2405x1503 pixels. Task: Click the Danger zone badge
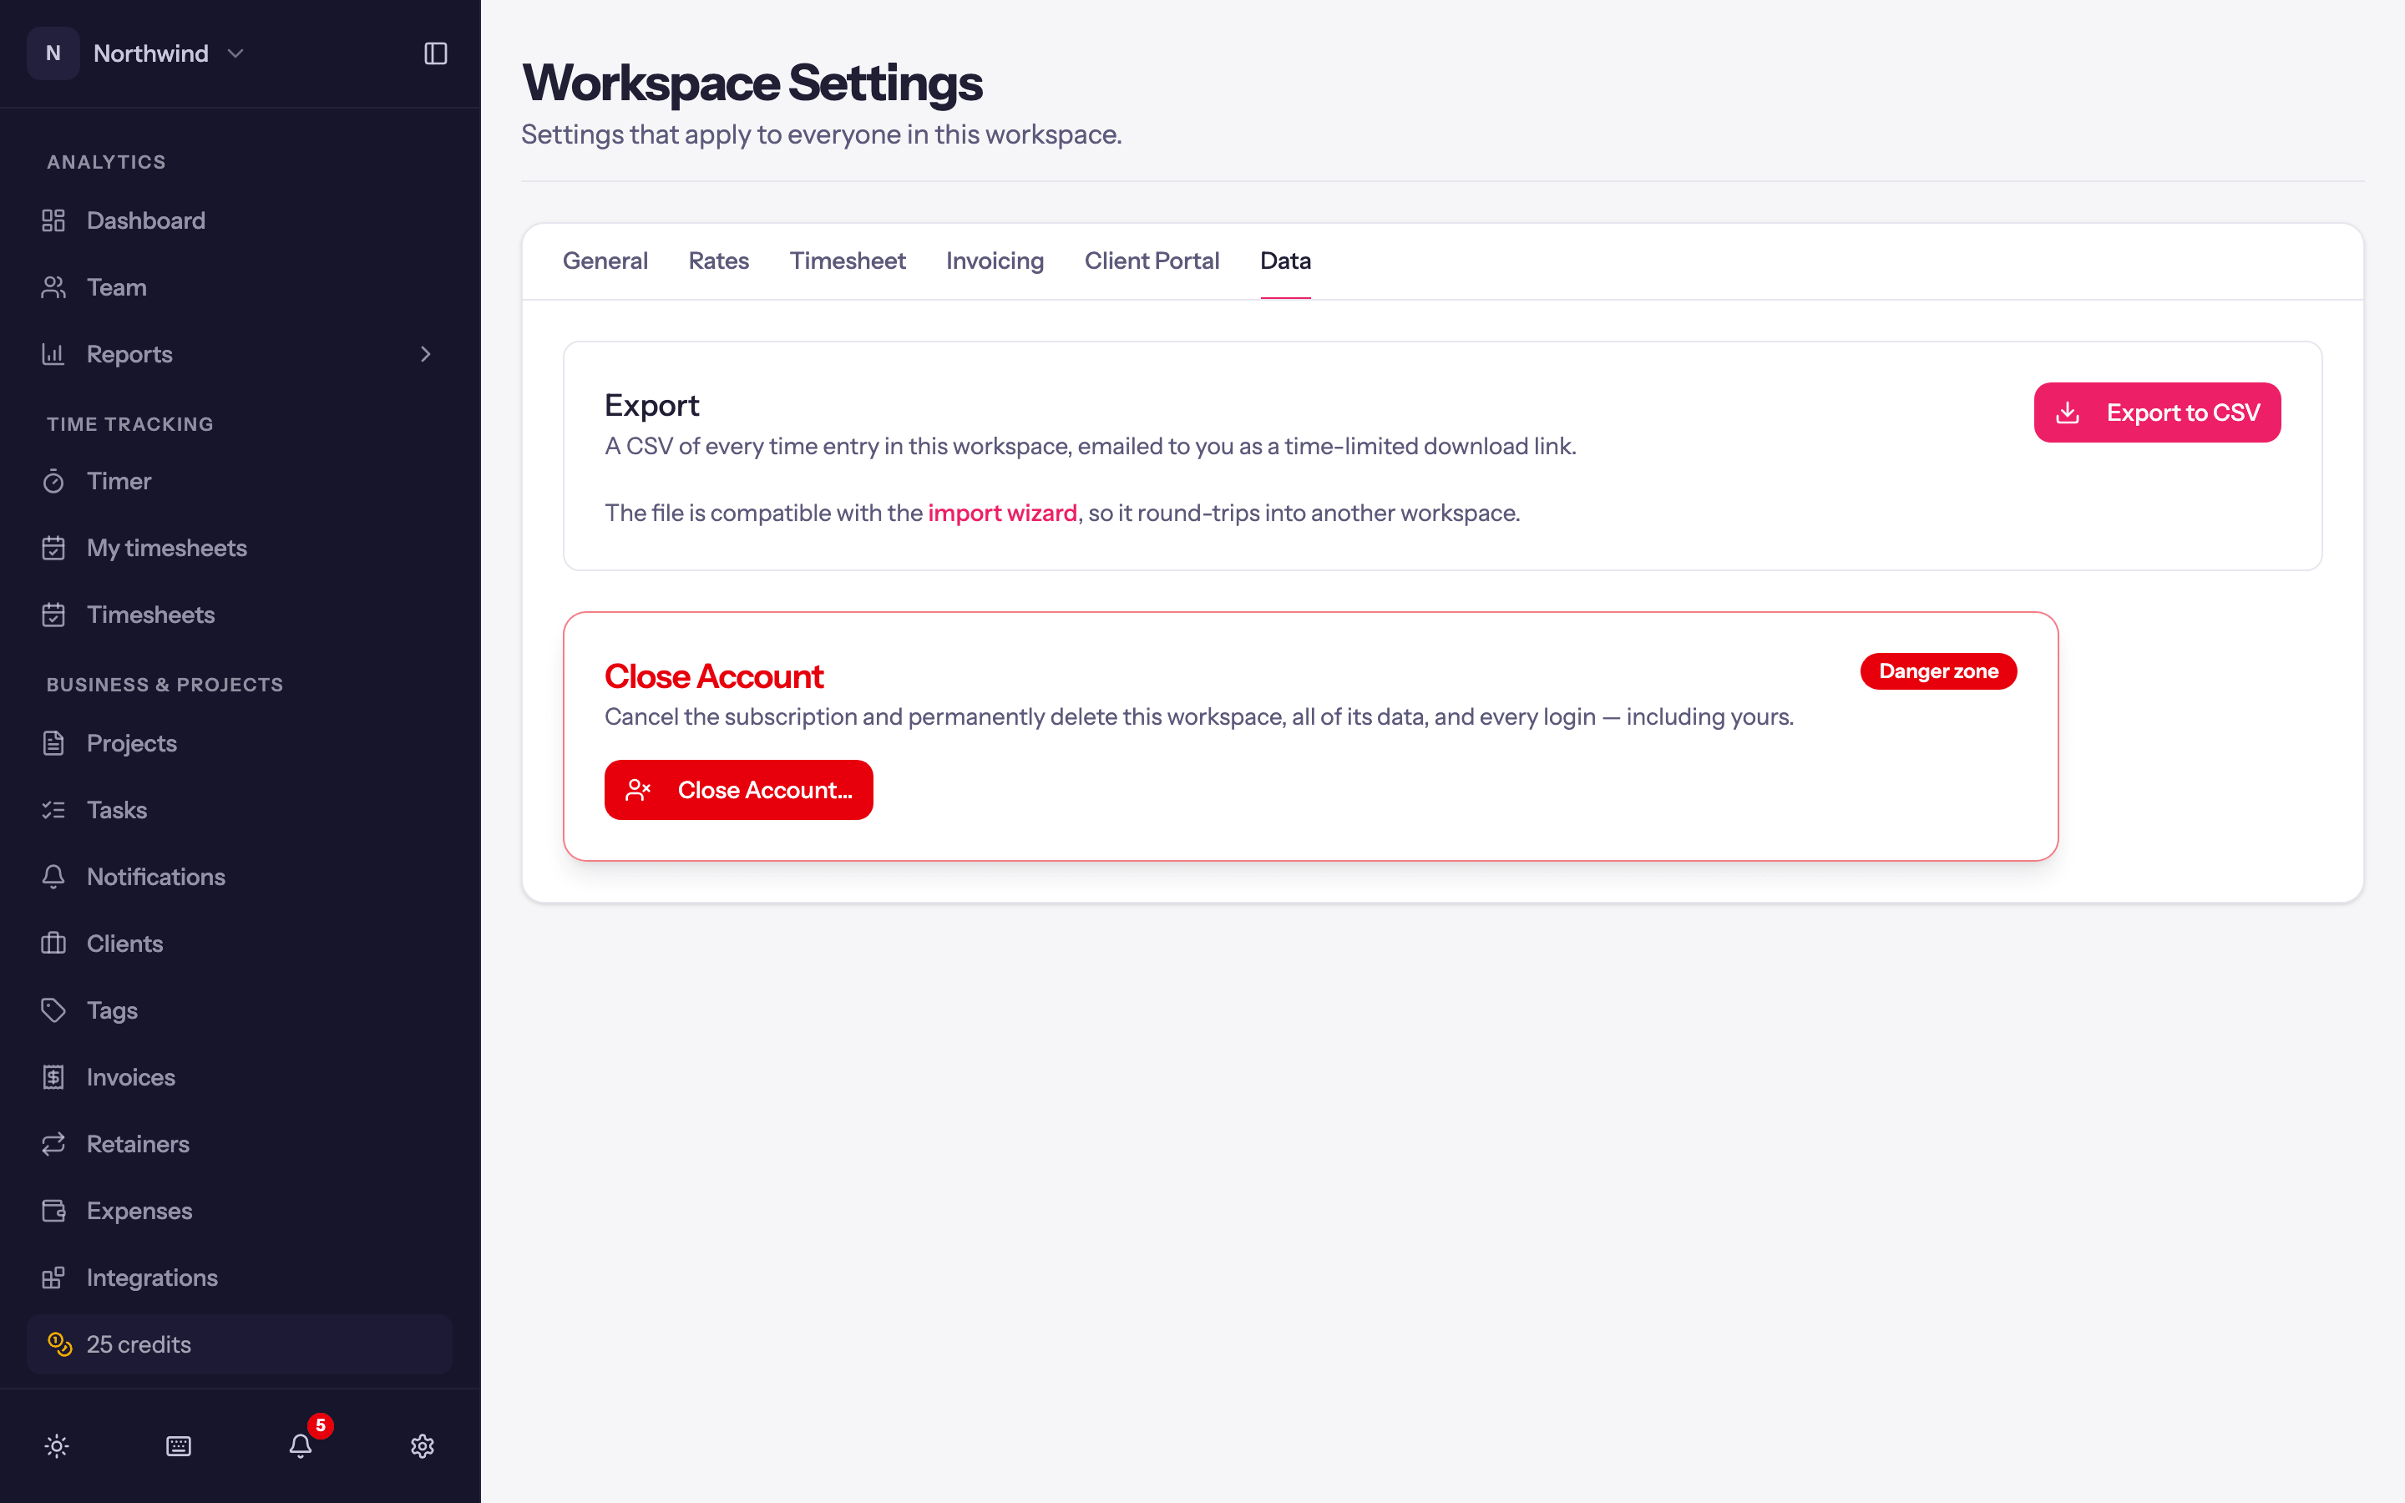point(1938,671)
